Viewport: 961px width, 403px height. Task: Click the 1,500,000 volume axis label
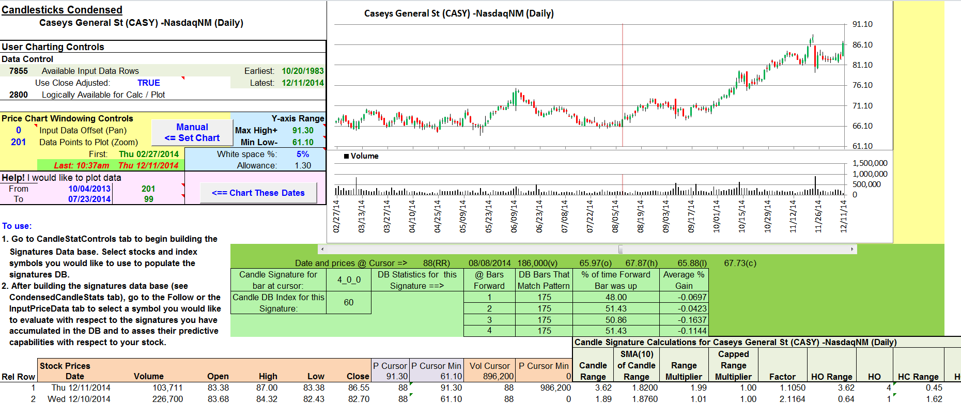tap(870, 163)
